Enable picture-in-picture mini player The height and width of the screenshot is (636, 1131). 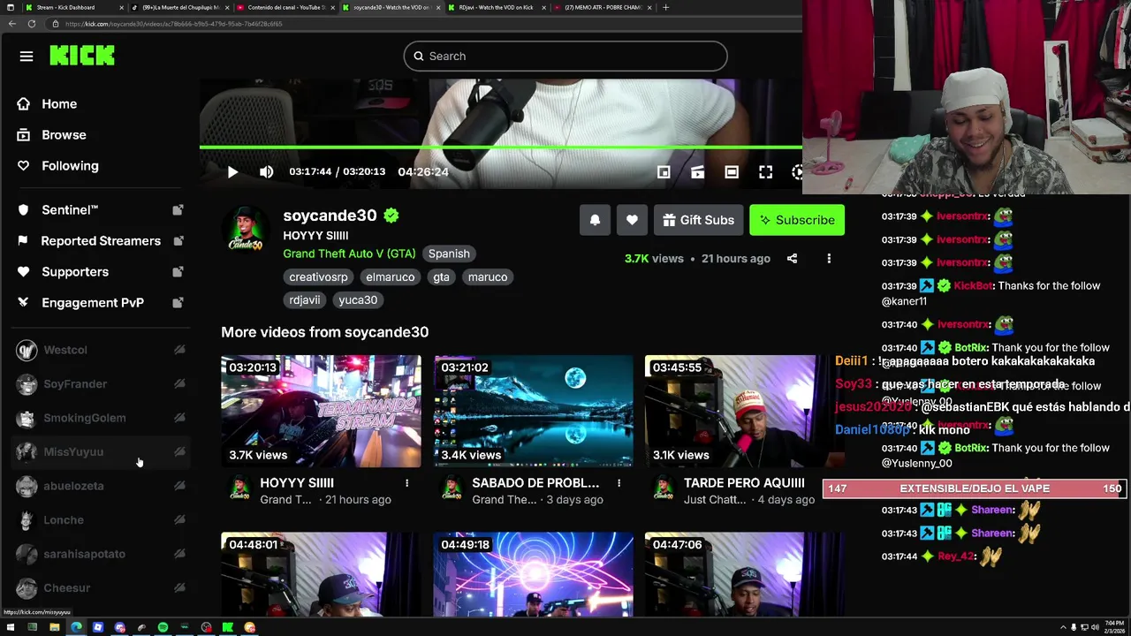664,172
